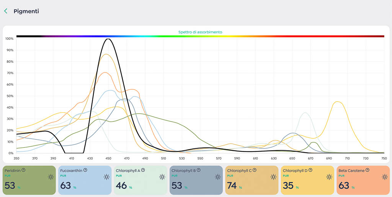Click the Chlorophyll A 46% PUR value
Screen dimensions: 392x197
point(121,186)
